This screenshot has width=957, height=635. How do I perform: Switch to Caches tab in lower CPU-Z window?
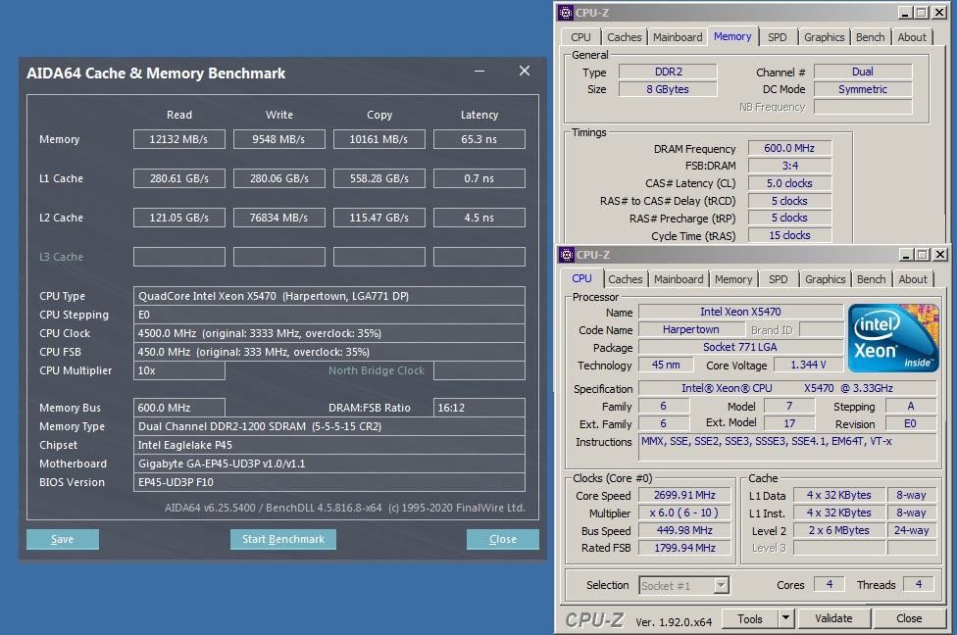point(625,279)
